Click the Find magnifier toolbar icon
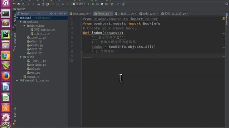229x128 pixels. click(x=53, y=4)
